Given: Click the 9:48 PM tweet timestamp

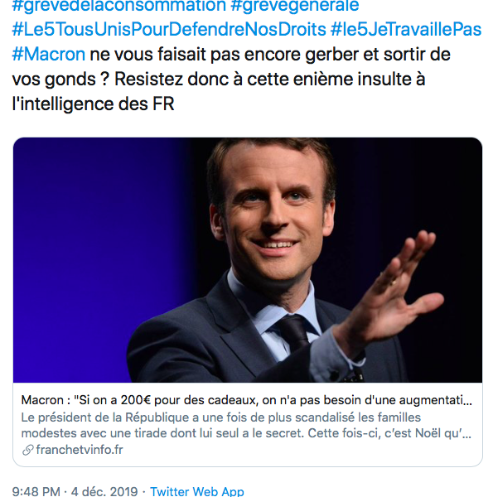Looking at the screenshot, I should tap(36, 491).
